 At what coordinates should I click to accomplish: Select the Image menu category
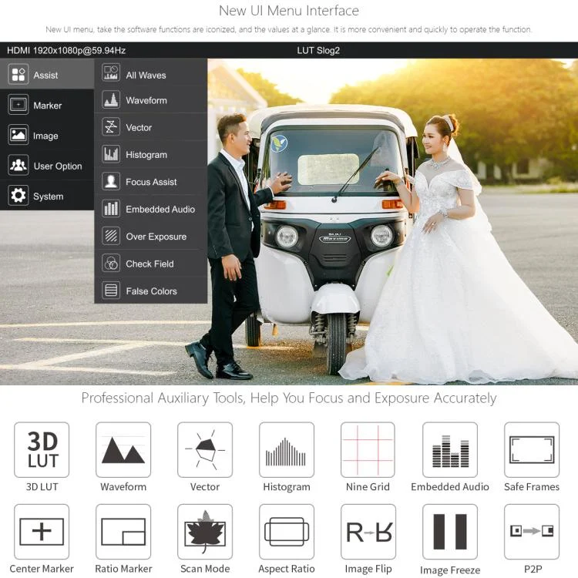(x=46, y=136)
